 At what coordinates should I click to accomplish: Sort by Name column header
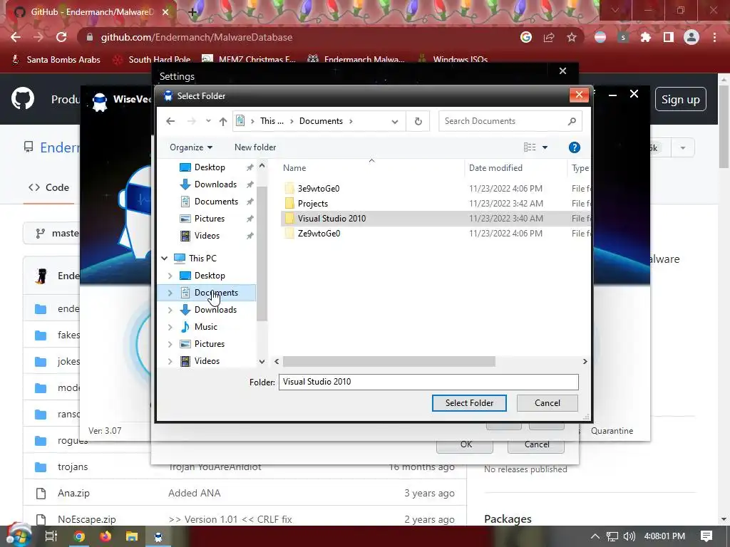294,168
